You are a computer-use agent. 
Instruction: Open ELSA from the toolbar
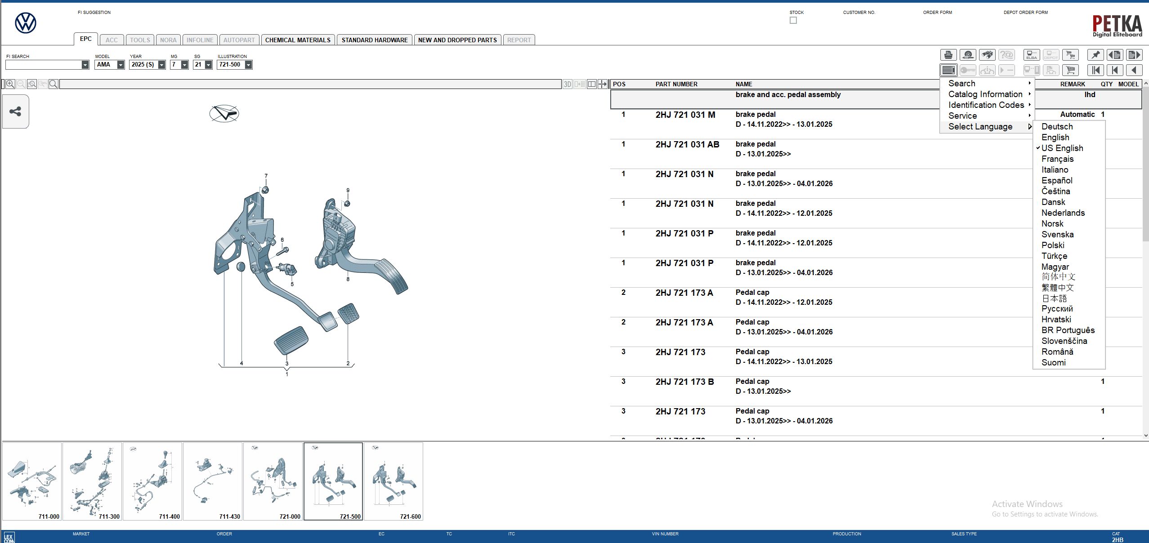click(x=1032, y=55)
